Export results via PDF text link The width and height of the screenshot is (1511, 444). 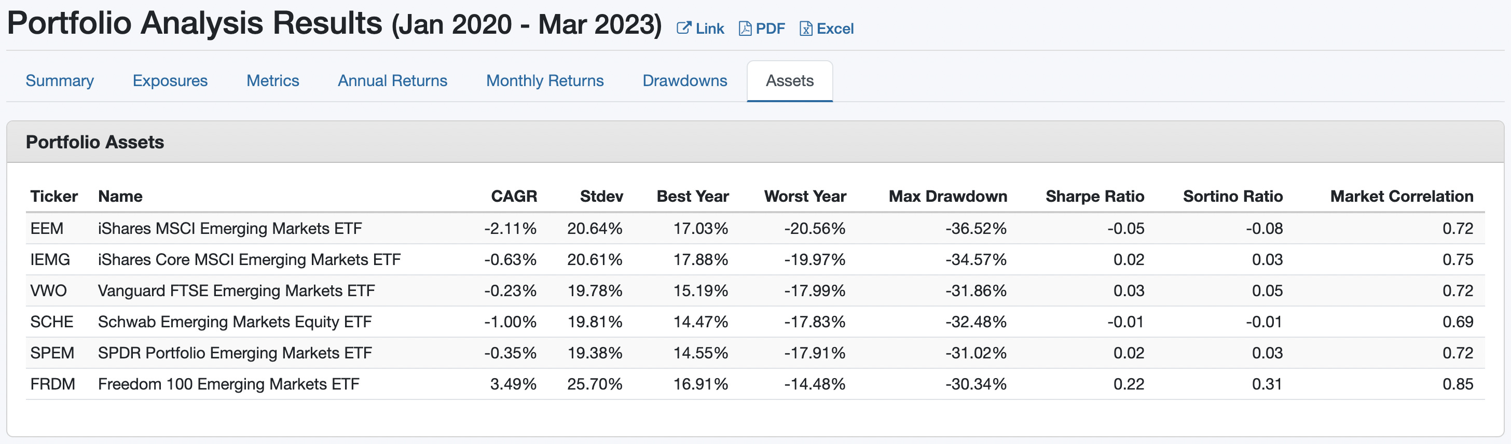click(770, 29)
